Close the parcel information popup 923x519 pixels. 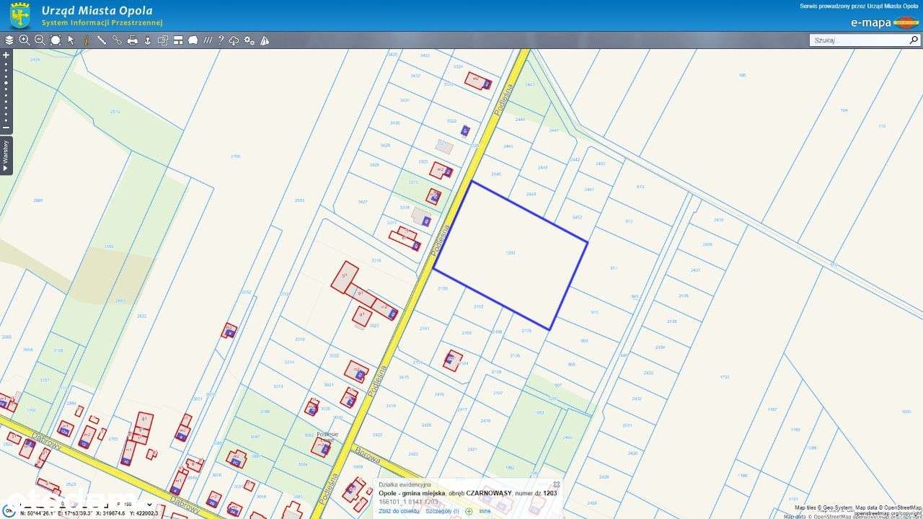pyautogui.click(x=556, y=484)
